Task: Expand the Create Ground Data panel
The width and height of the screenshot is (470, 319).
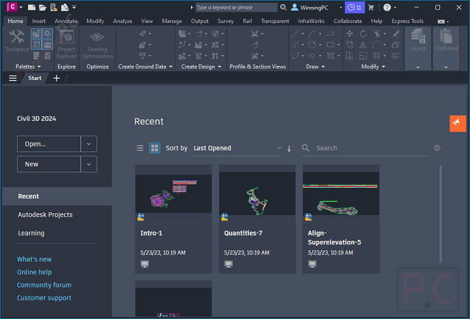Action: tap(145, 66)
